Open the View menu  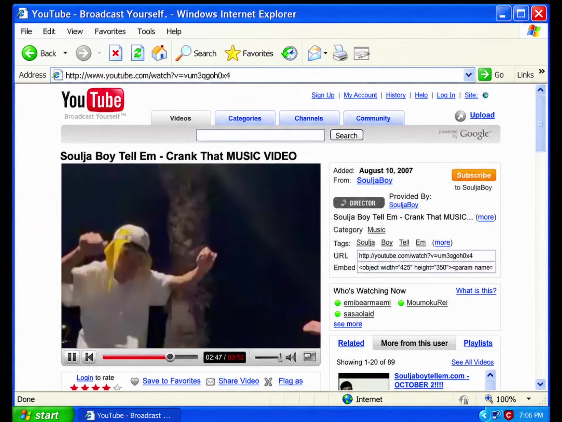click(75, 31)
